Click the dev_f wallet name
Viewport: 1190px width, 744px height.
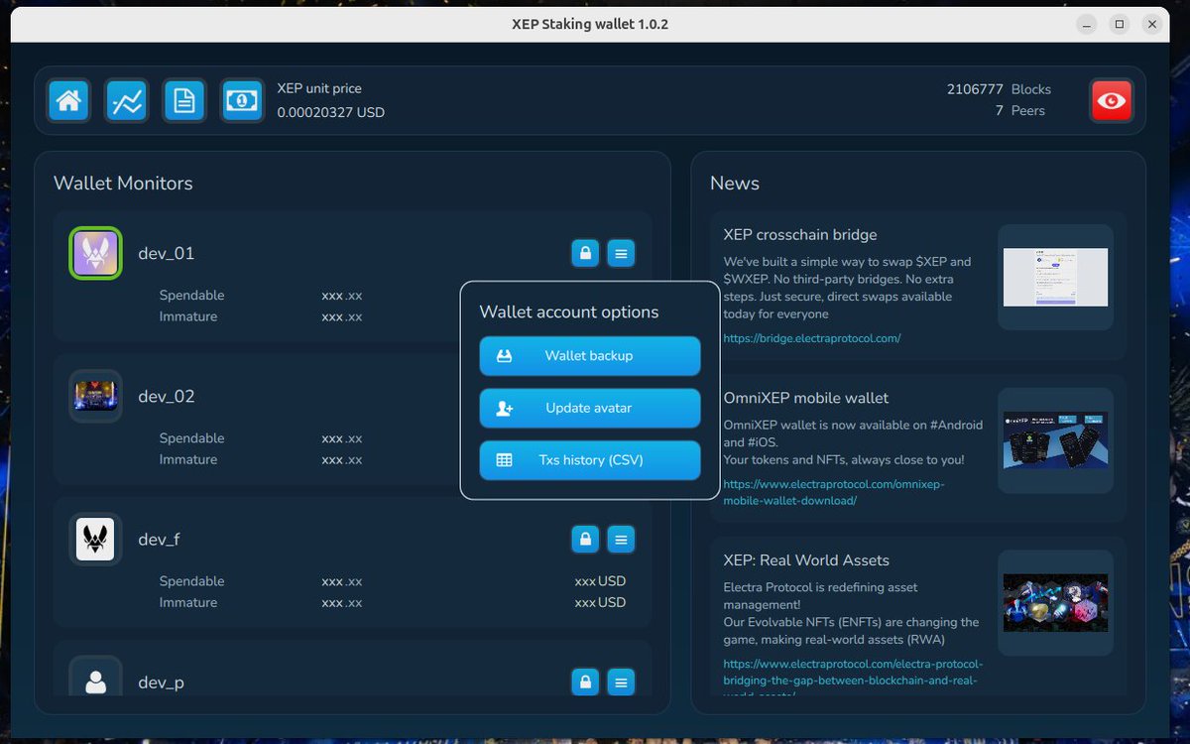click(159, 539)
